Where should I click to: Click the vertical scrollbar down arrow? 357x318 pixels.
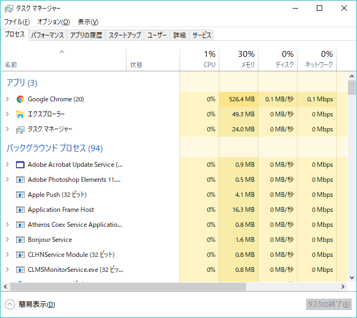point(352,278)
